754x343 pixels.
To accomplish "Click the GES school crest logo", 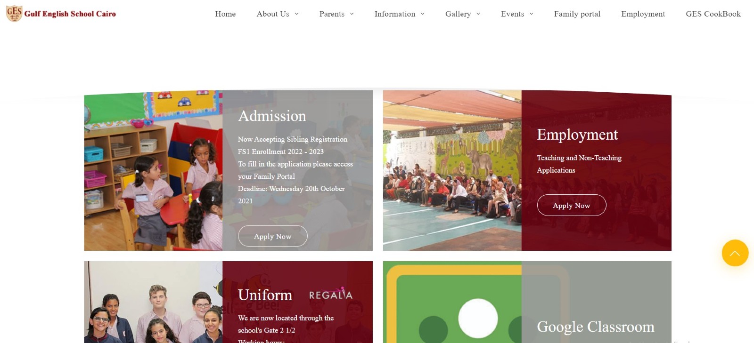I will [14, 14].
